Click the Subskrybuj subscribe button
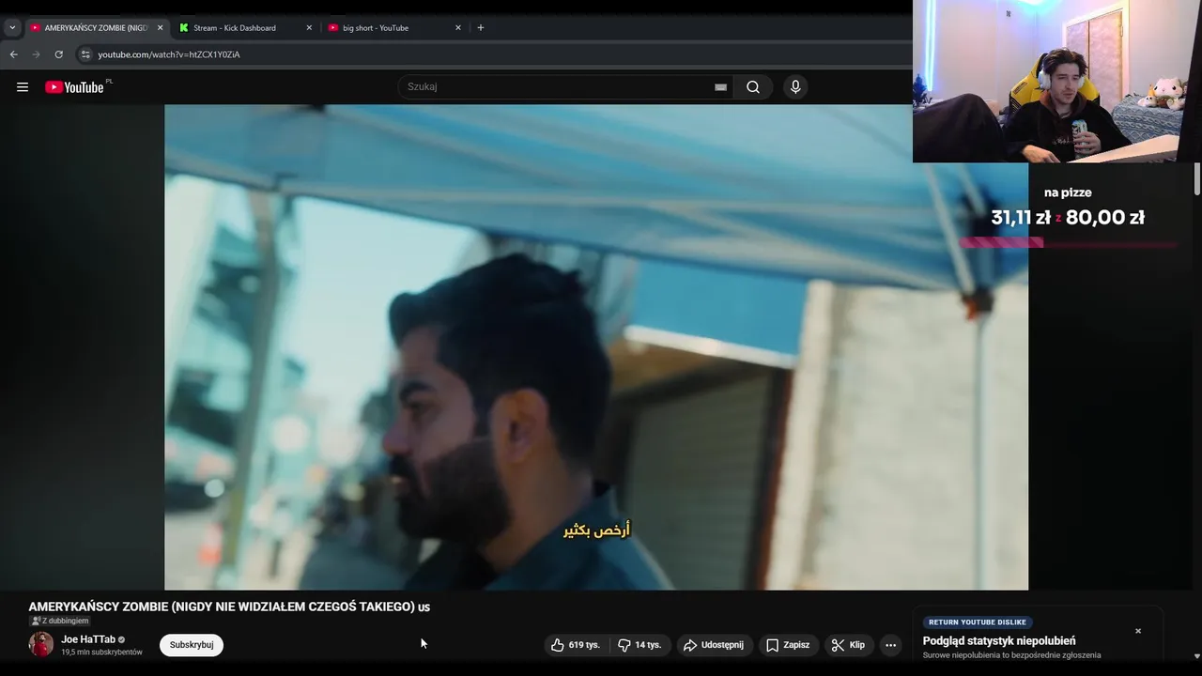Screen dimensions: 1202x676 [x=192, y=645]
